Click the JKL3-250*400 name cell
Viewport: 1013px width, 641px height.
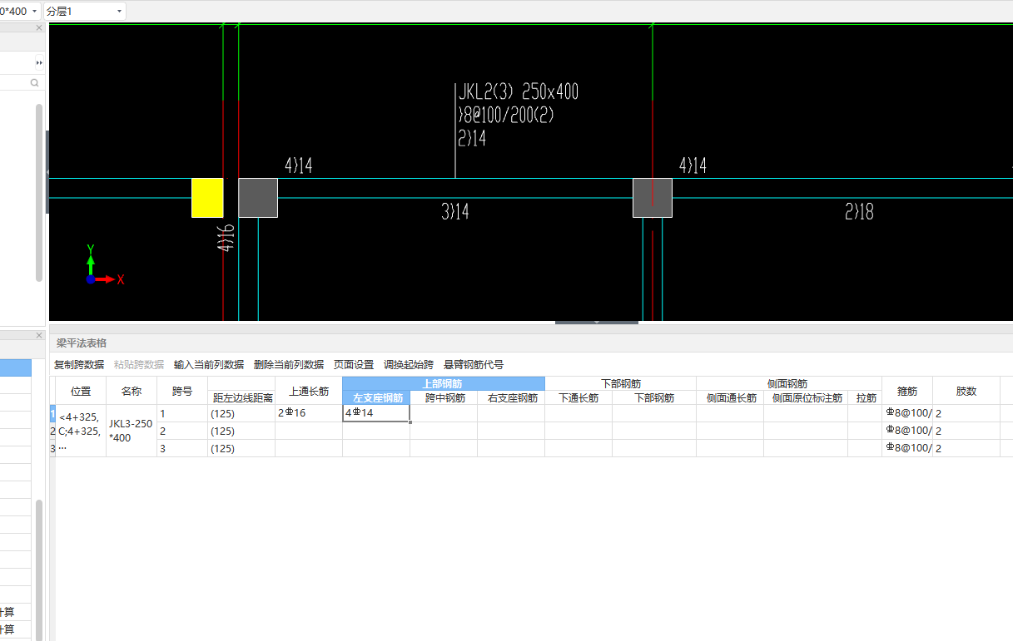pos(132,431)
